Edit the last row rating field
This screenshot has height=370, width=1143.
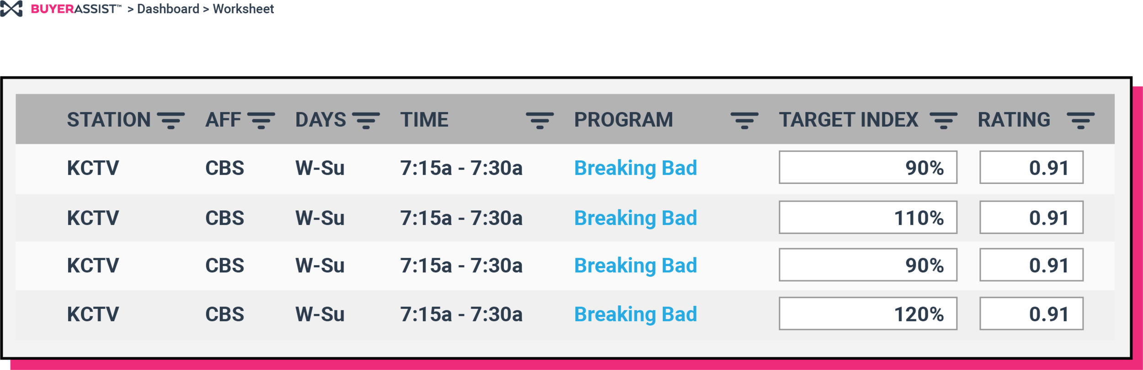tap(1031, 313)
